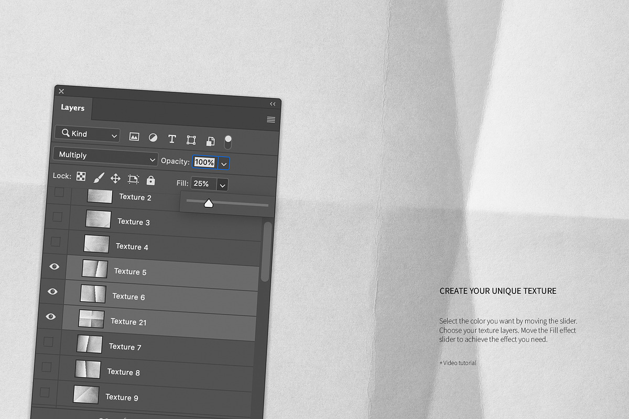Select the Texture 9 layer thumbnail

[86, 394]
